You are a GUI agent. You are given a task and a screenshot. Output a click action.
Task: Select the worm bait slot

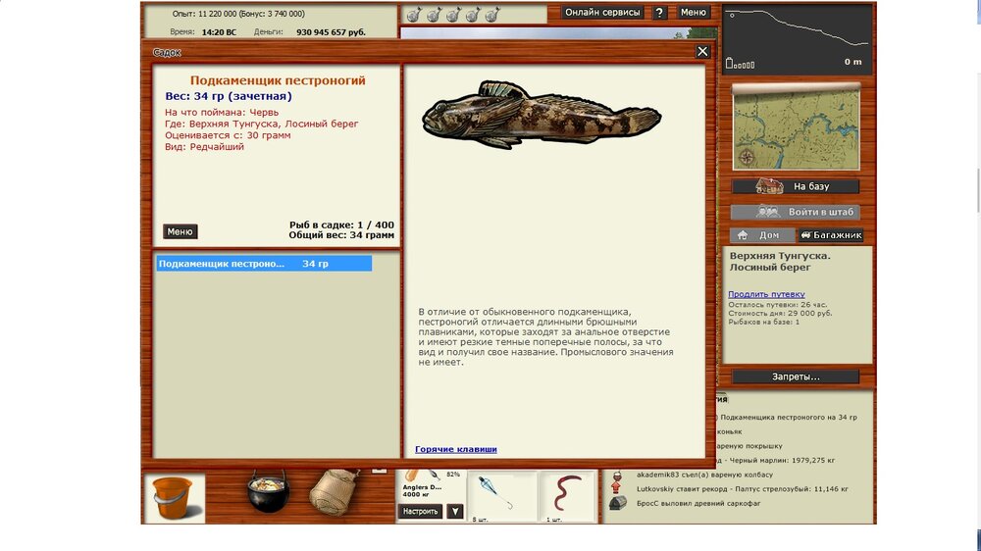(x=567, y=496)
